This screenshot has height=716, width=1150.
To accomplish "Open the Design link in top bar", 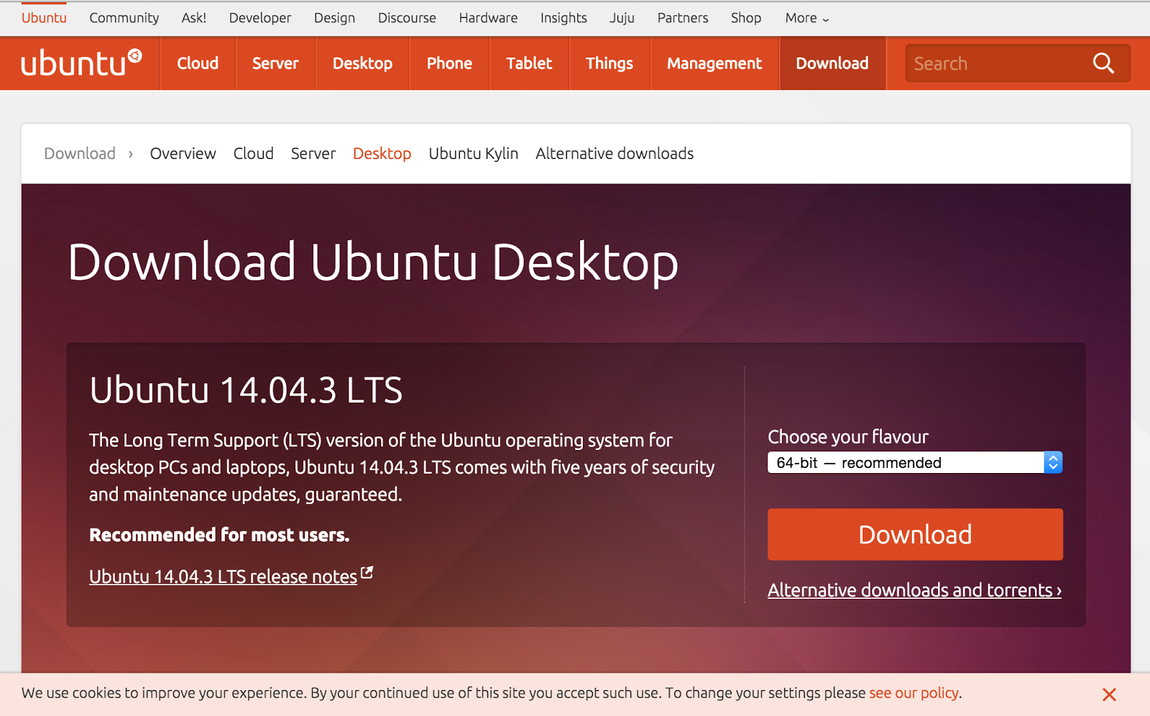I will 334,18.
